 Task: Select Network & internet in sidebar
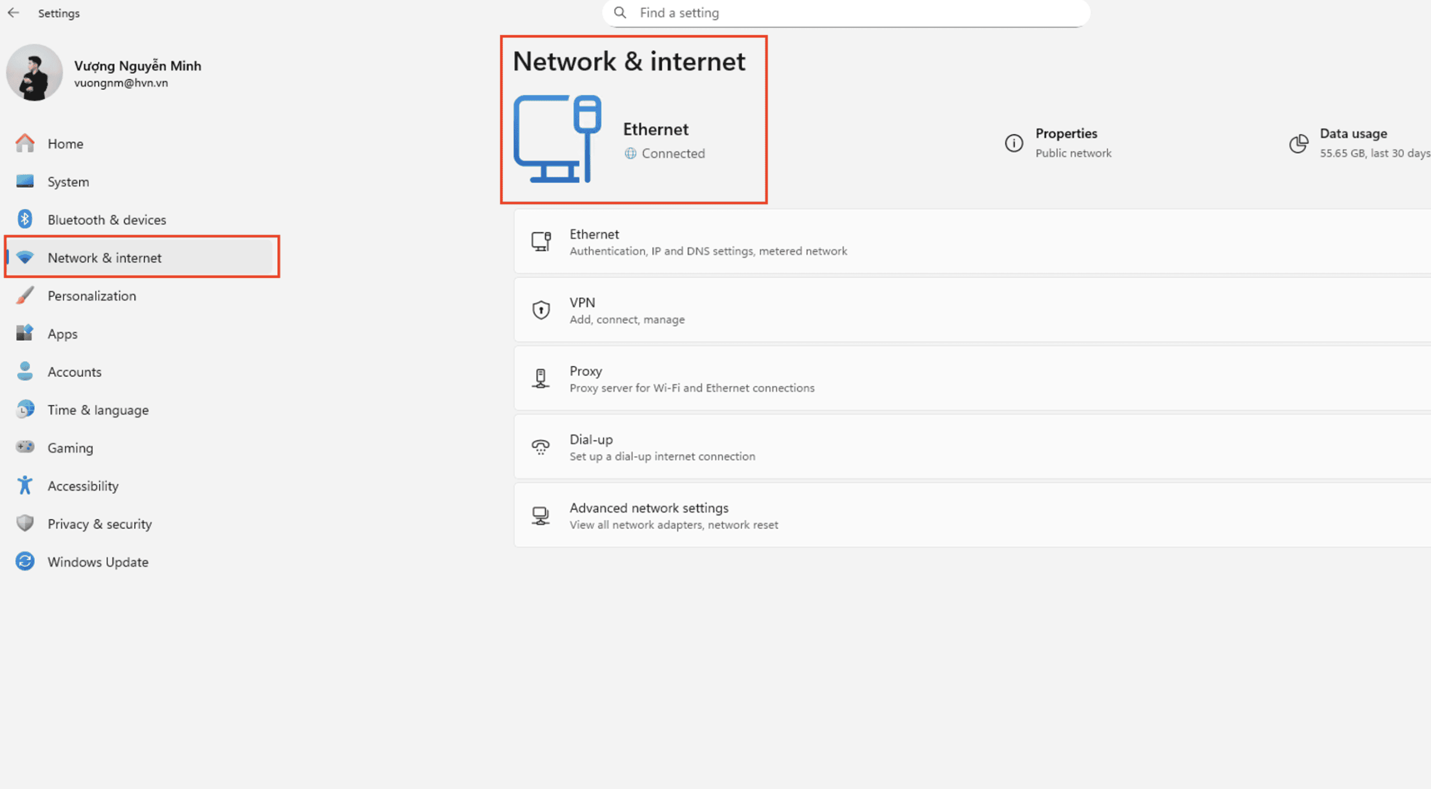(x=105, y=258)
